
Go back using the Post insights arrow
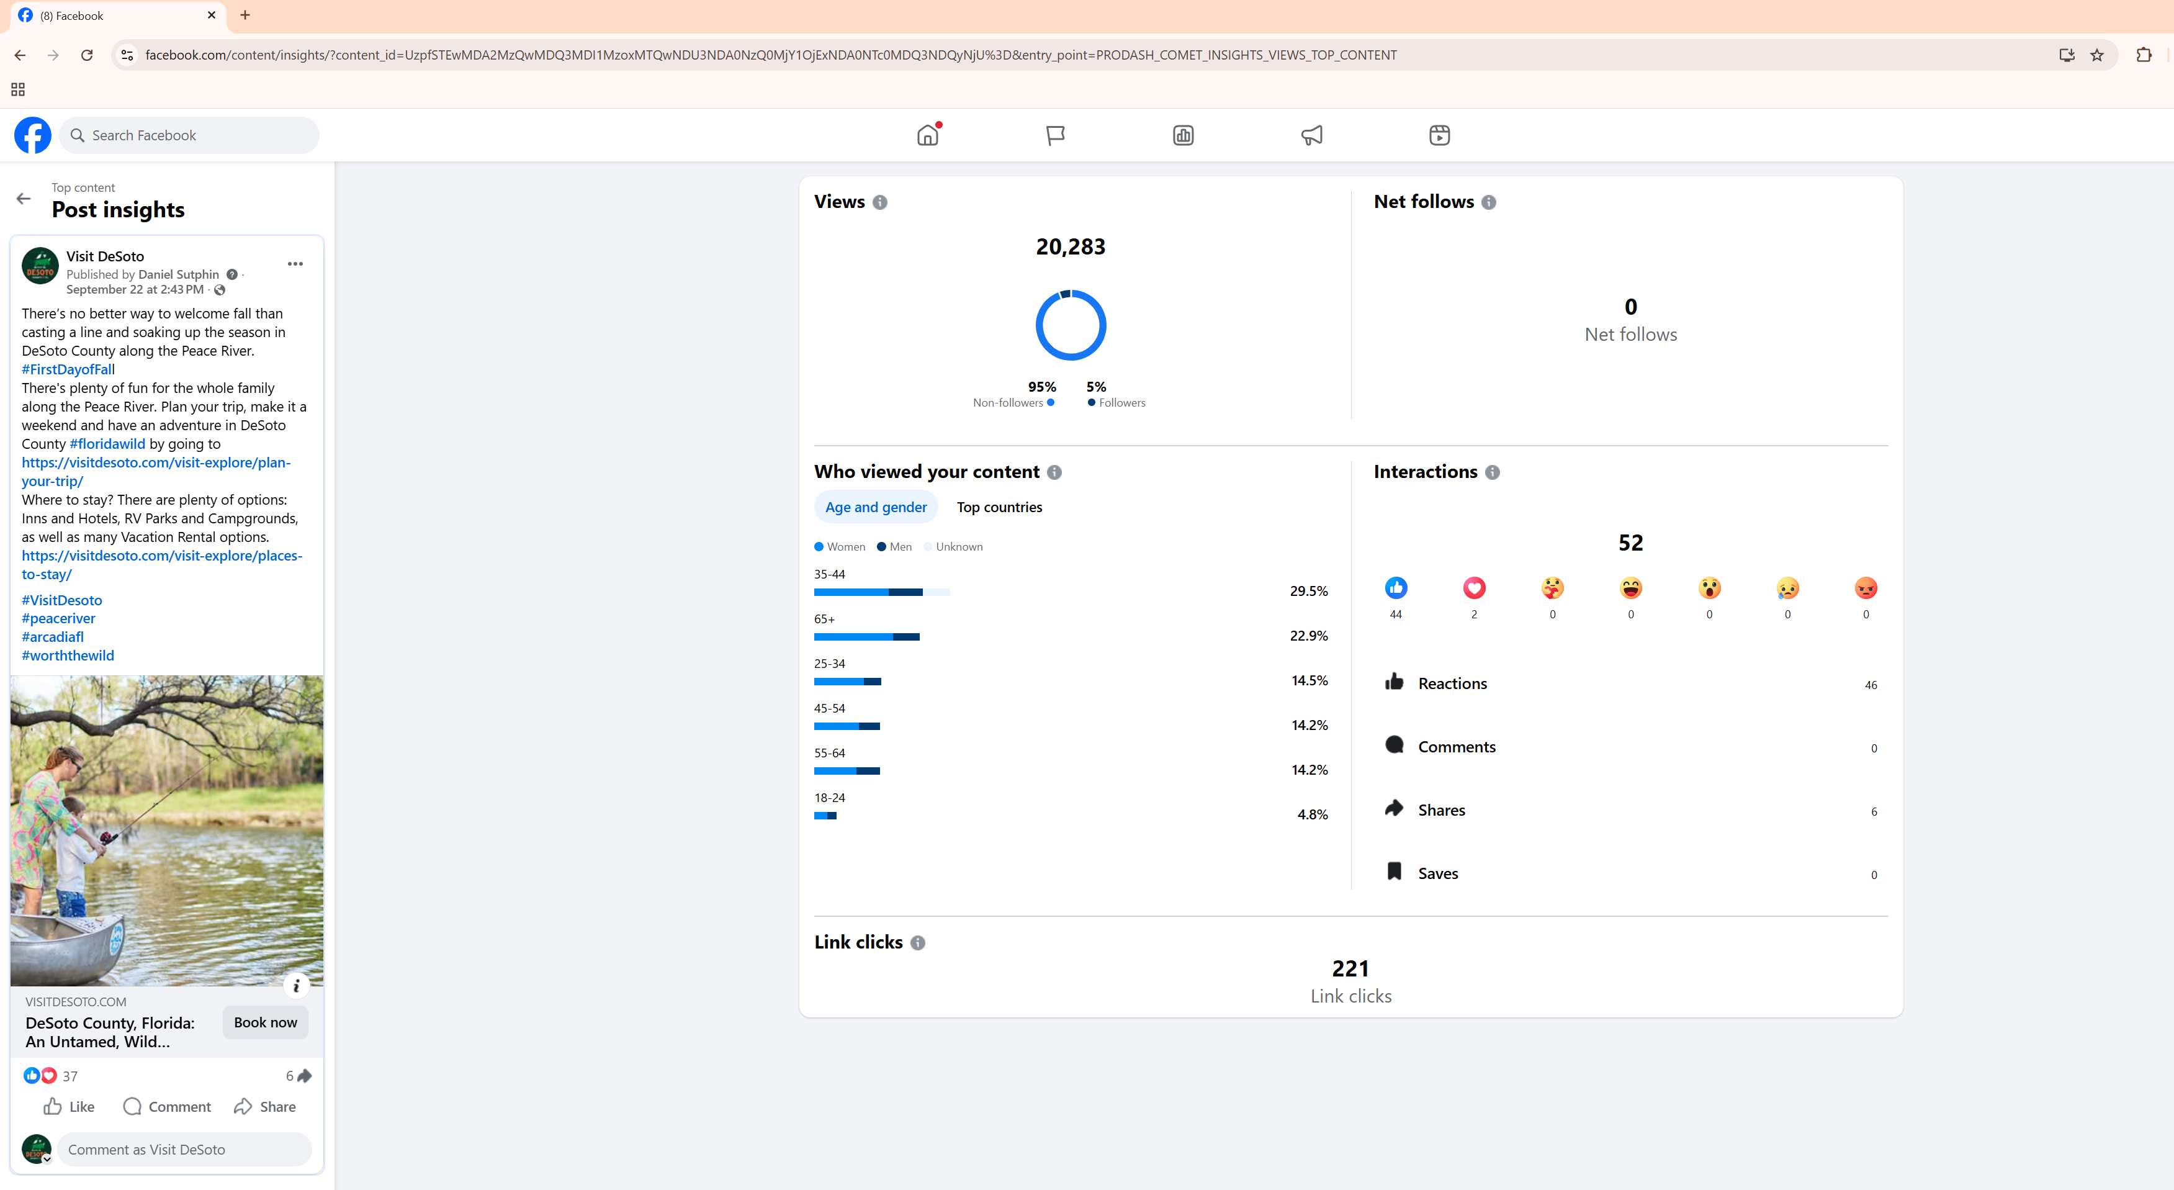(24, 199)
